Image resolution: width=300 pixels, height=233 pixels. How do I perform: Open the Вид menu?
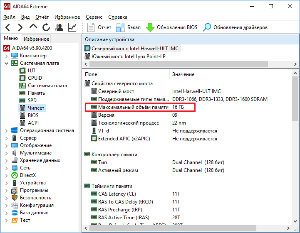pos(25,17)
